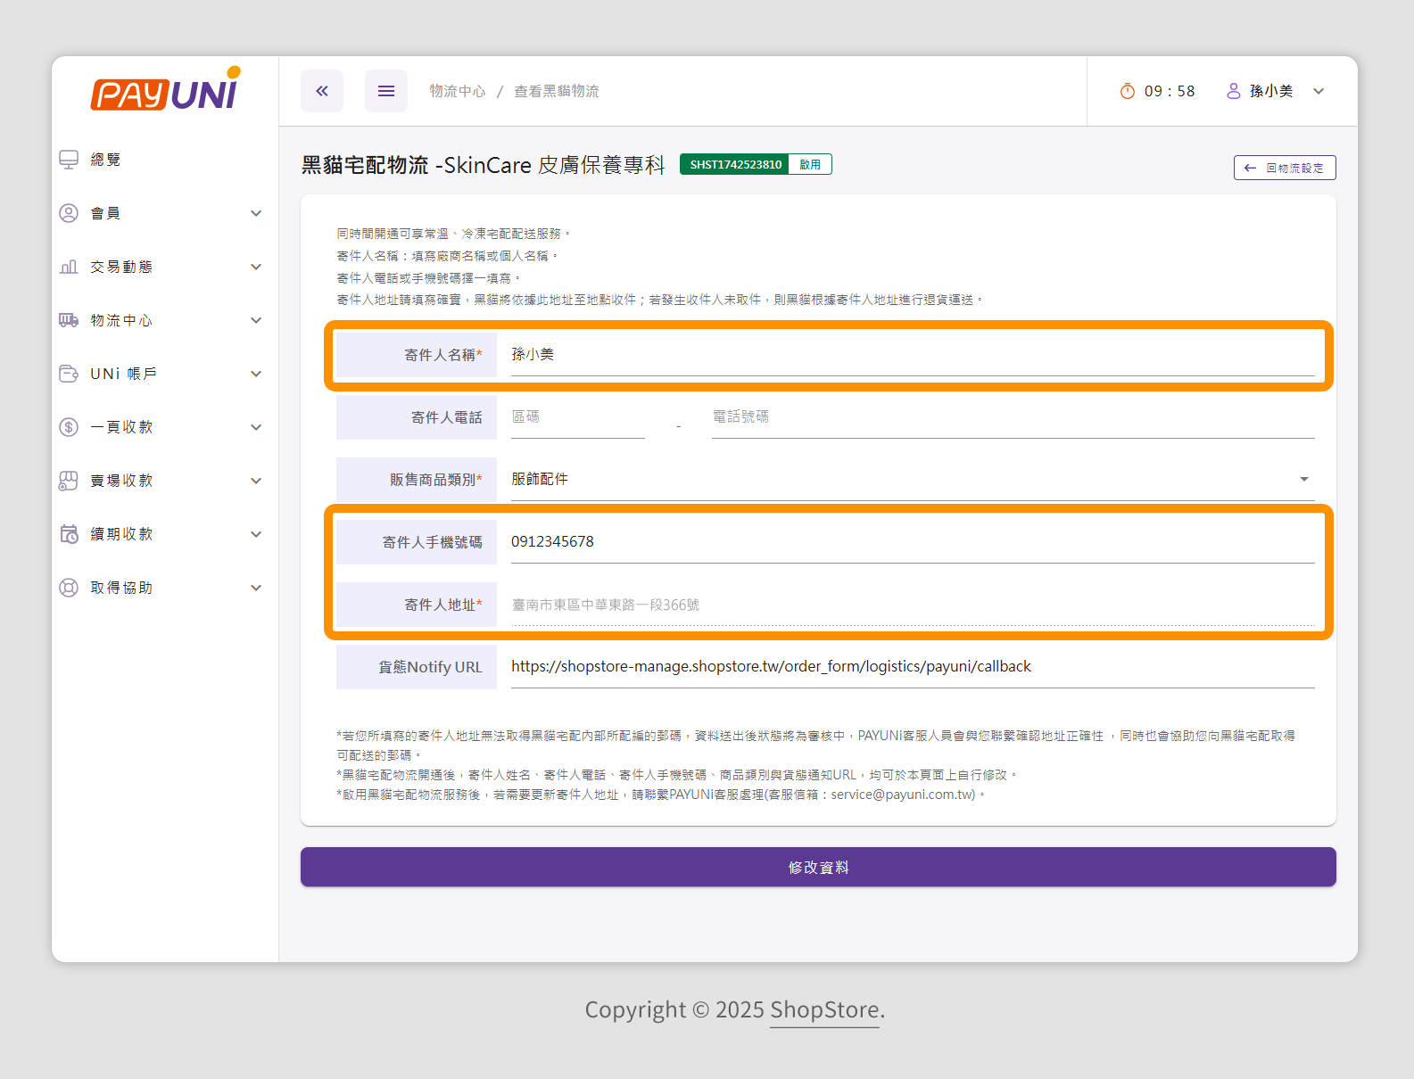Click the page title 黑貓宅配物流 heading
Image resolution: width=1414 pixels, height=1079 pixels.
pyautogui.click(x=483, y=165)
